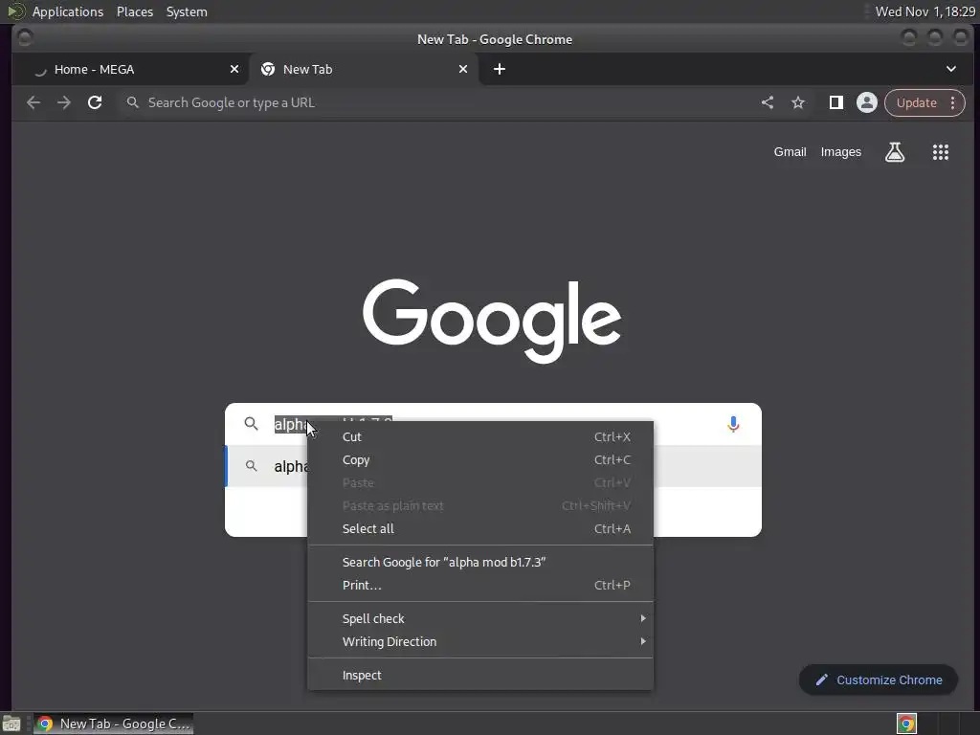Reload the page with refresh icon
This screenshot has width=980, height=735.
95,102
